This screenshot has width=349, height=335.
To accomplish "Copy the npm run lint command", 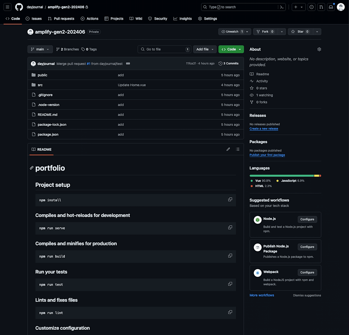I will pos(230,312).
